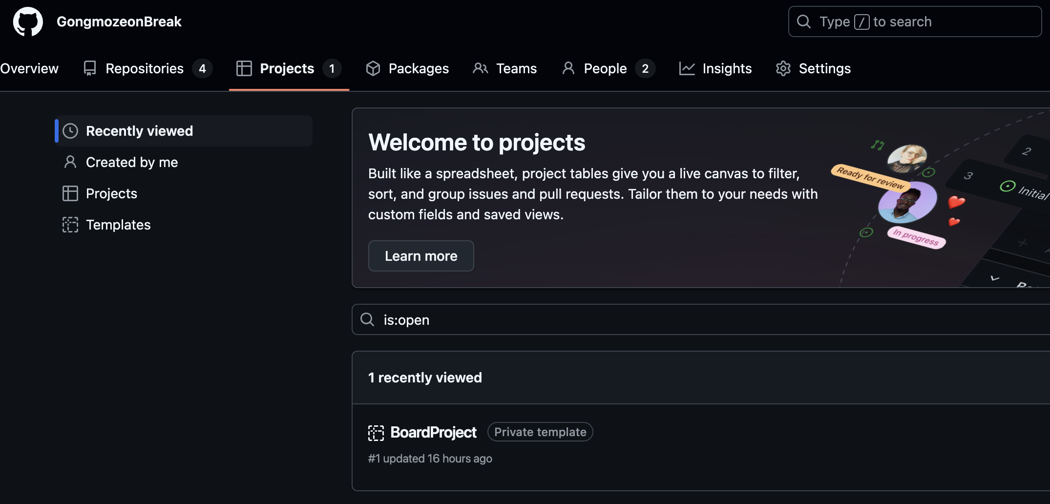The height and width of the screenshot is (504, 1050).
Task: Click the table icon beside sidebar Projects
Action: [x=70, y=193]
